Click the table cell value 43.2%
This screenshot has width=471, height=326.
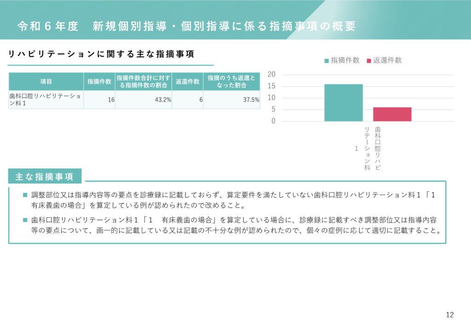coord(163,100)
